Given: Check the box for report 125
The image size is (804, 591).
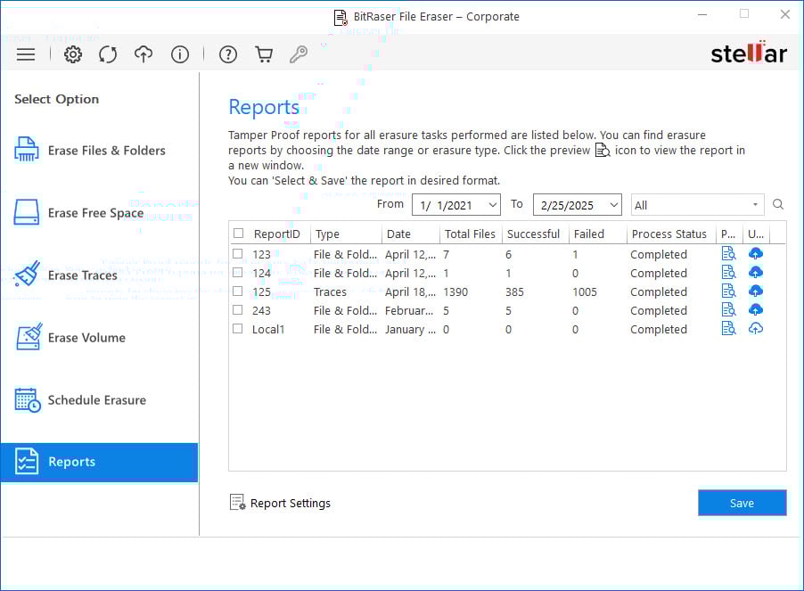Looking at the screenshot, I should coord(237,291).
